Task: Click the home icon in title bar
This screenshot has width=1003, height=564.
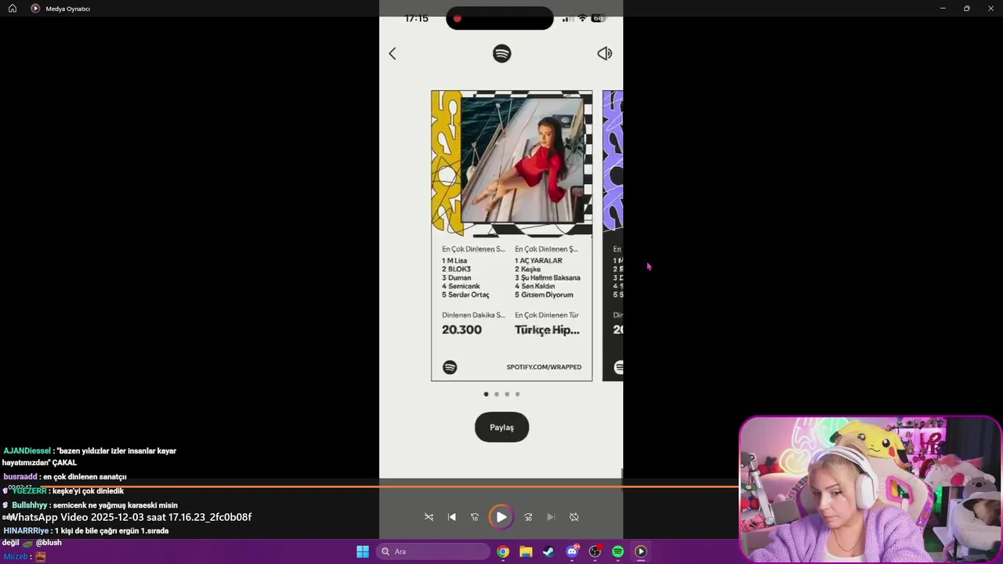Action: click(13, 9)
